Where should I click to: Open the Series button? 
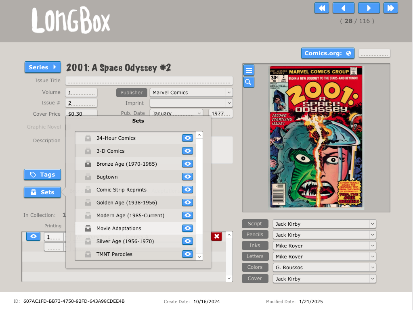43,67
